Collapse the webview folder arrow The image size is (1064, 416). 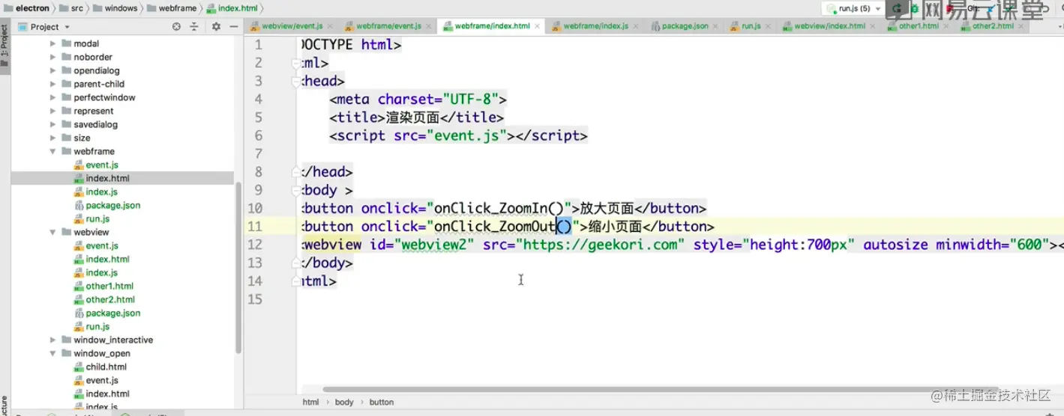(53, 232)
